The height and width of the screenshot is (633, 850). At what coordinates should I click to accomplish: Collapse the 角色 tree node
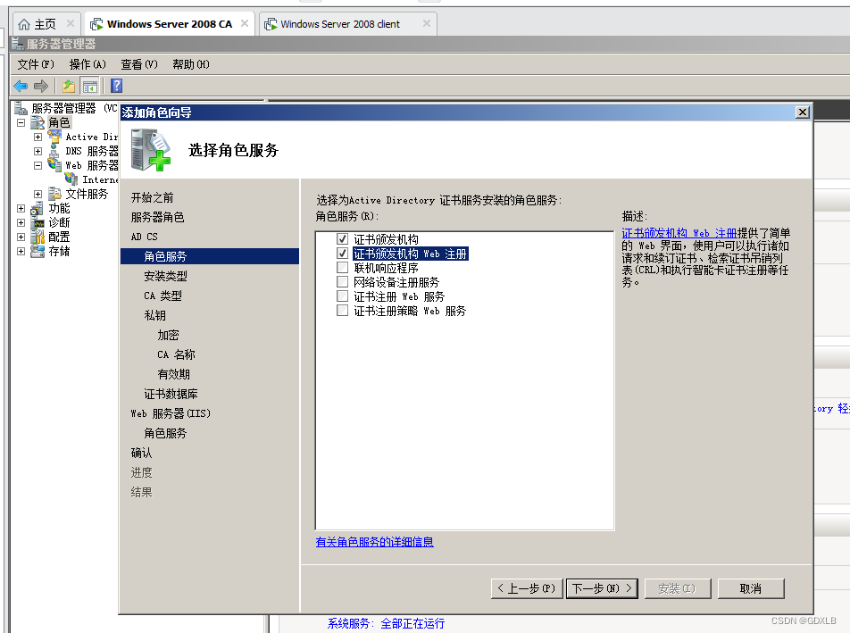(21, 122)
